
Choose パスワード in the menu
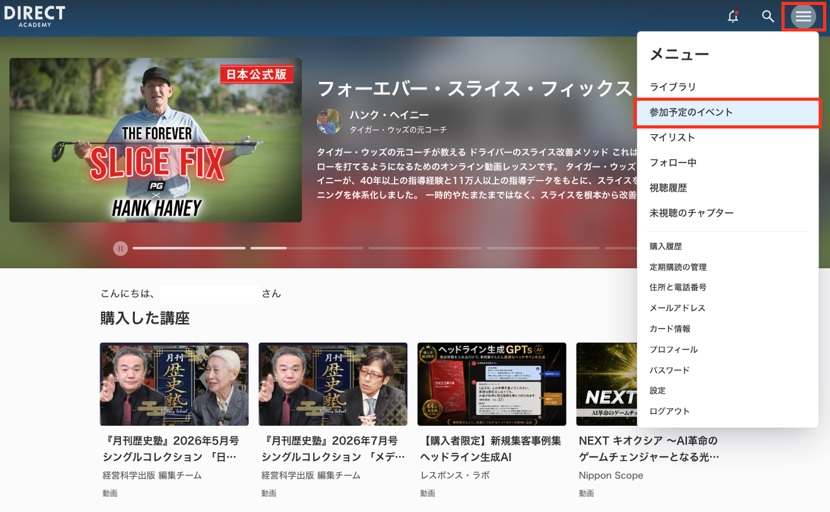coord(728,370)
